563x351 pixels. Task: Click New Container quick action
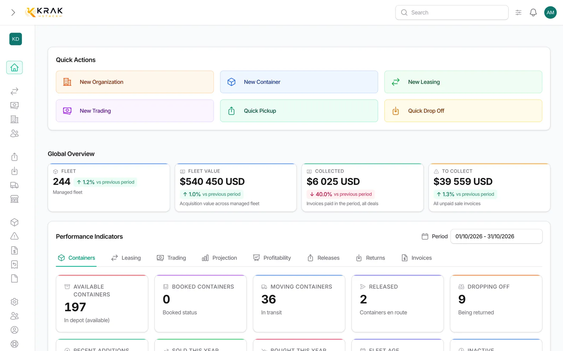click(x=299, y=82)
